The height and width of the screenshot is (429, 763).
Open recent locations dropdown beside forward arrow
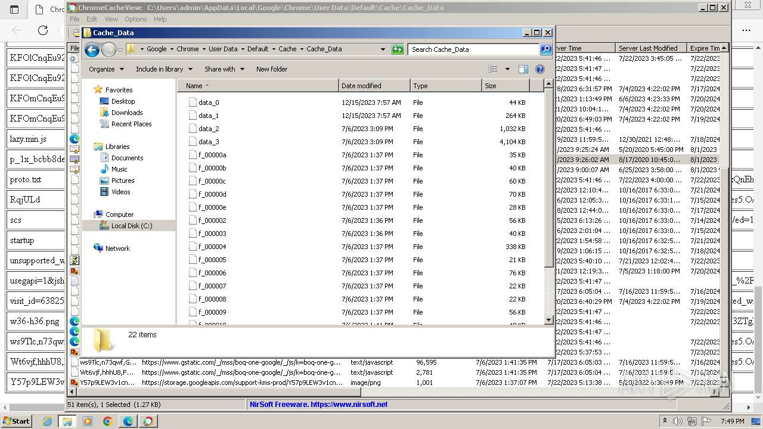[x=120, y=49]
